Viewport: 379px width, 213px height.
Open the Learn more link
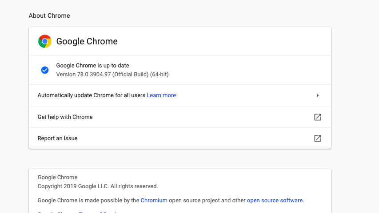pos(161,95)
